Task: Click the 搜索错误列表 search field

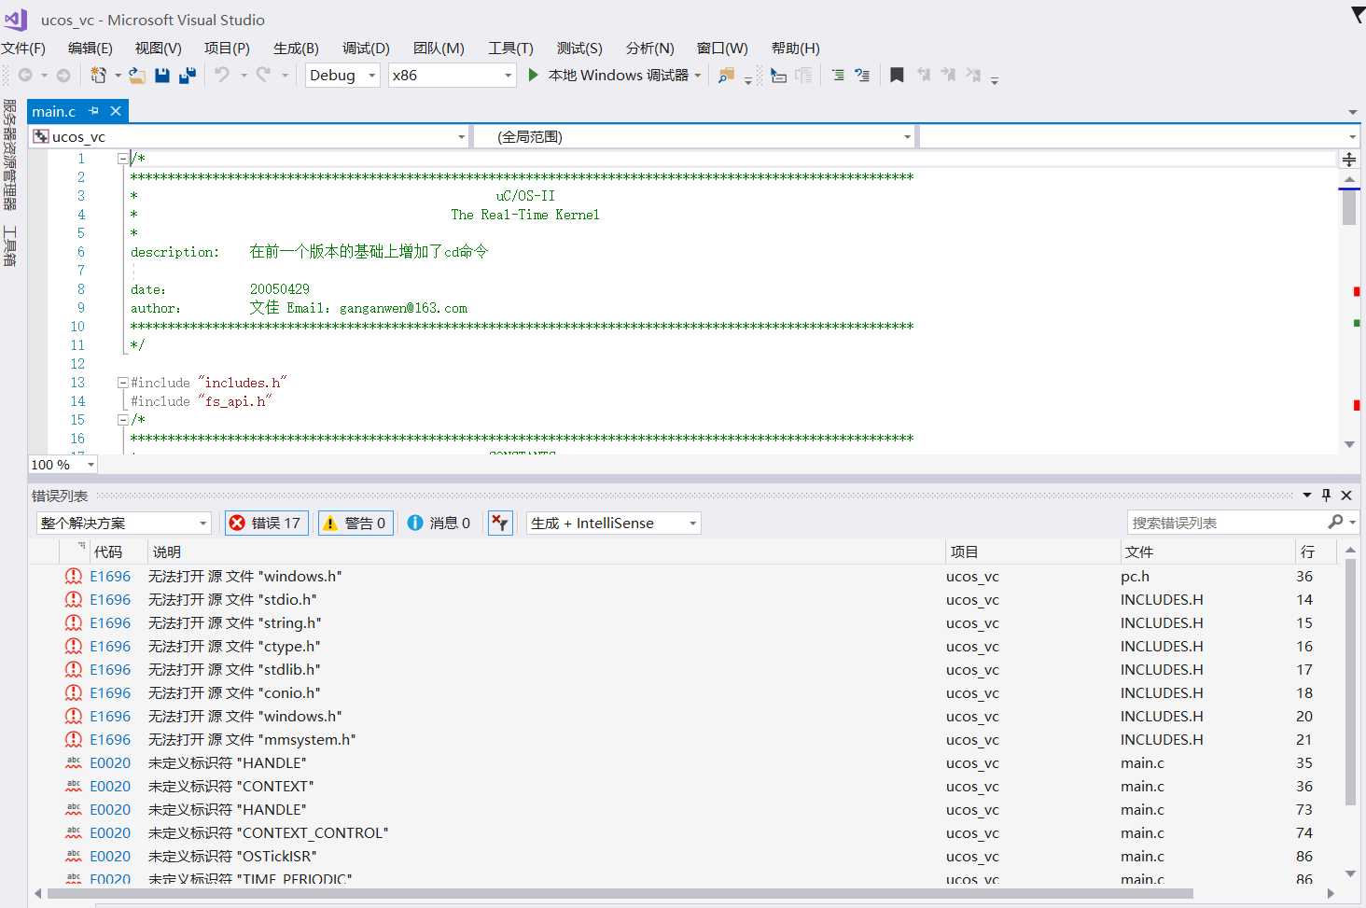Action: point(1227,523)
